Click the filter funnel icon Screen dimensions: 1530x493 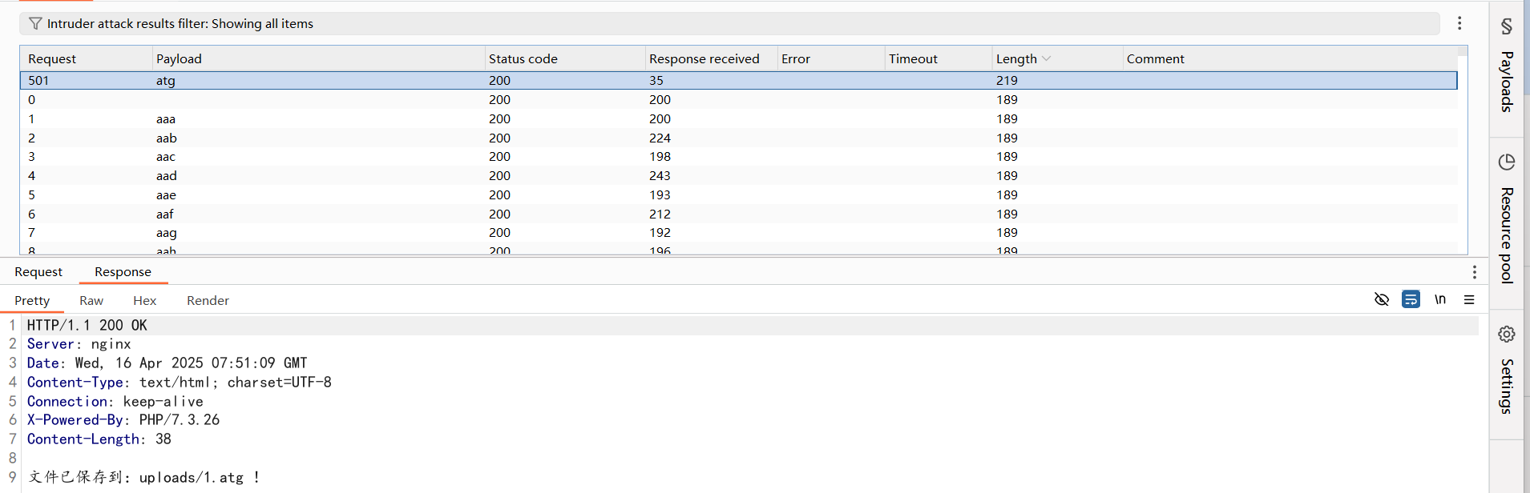point(35,24)
